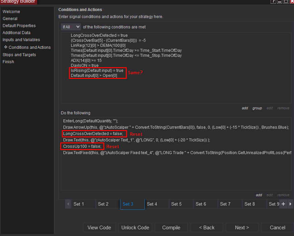Click add link under conditions list
Viewport: 294px width, 236px height.
(x=245, y=108)
